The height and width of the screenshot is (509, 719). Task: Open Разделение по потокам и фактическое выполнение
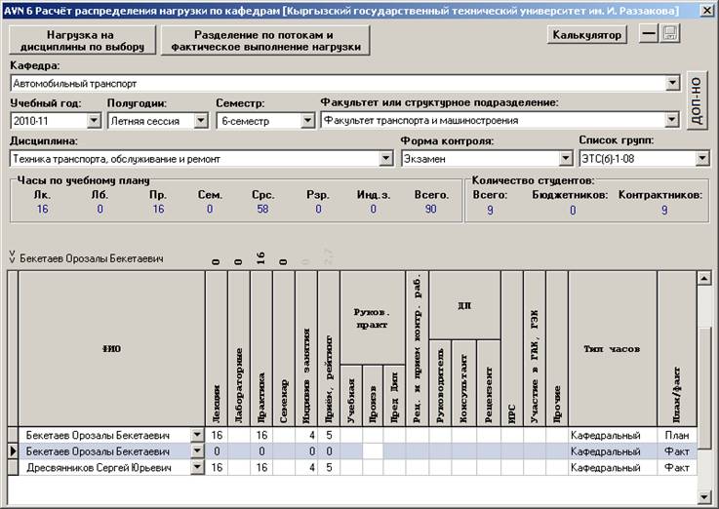click(265, 40)
